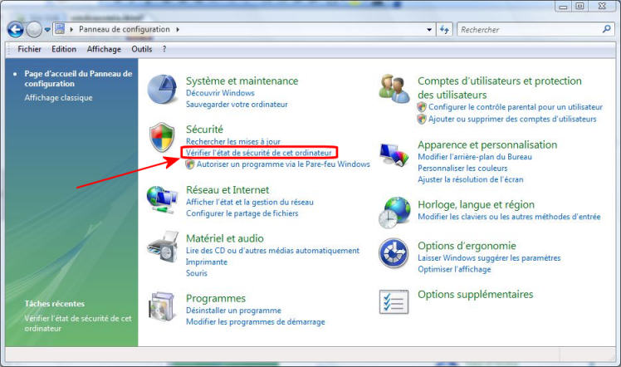
Task: Expand the chevron after Panneau de configuration
Action: tap(178, 29)
